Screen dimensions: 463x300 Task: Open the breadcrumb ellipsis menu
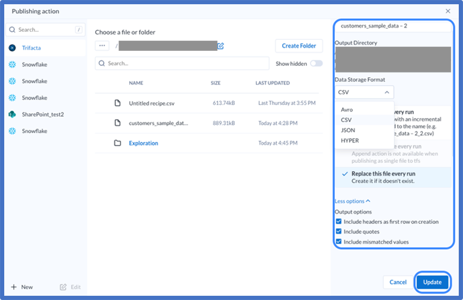click(x=102, y=46)
